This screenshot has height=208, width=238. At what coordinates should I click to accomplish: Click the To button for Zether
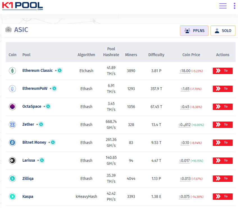223,125
